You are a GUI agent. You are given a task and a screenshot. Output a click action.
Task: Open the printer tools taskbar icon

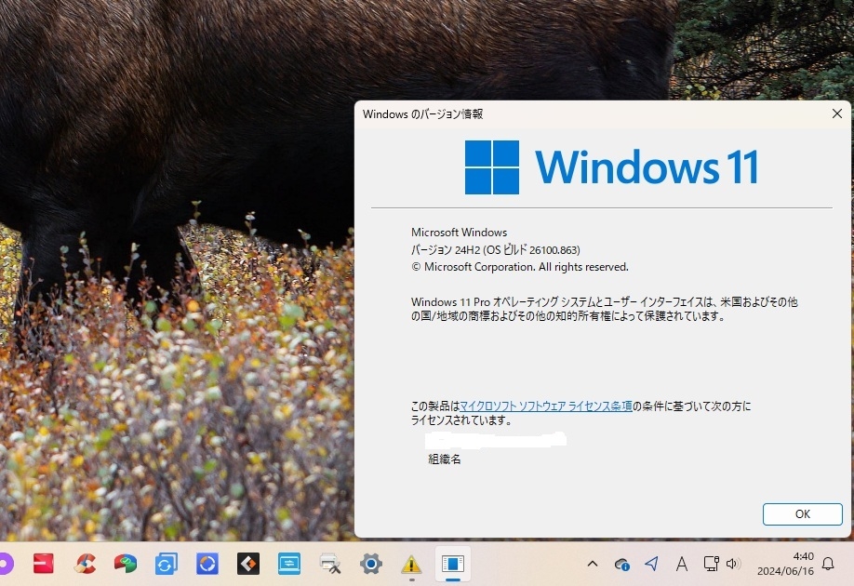pos(330,564)
